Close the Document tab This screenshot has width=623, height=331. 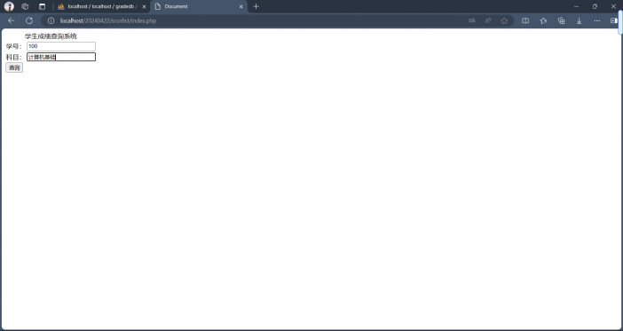point(241,6)
